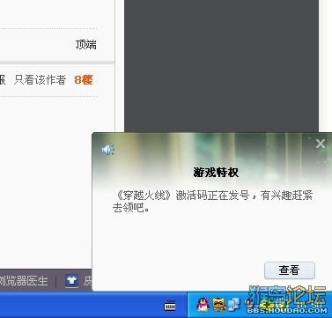Open 浏览器医生 in the status bar
Viewport: 332px width, 318px height.
[24, 281]
